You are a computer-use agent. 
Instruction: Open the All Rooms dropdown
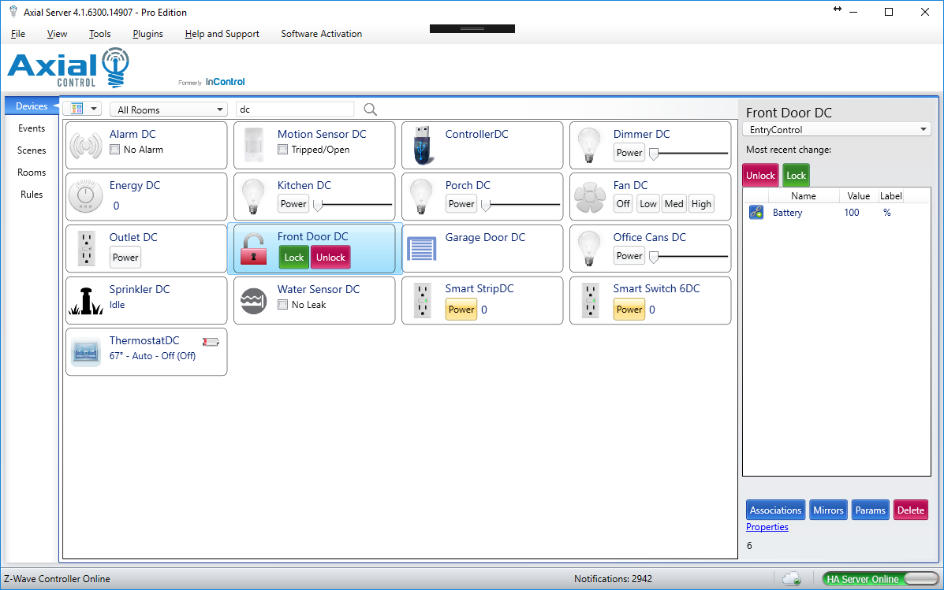(169, 109)
